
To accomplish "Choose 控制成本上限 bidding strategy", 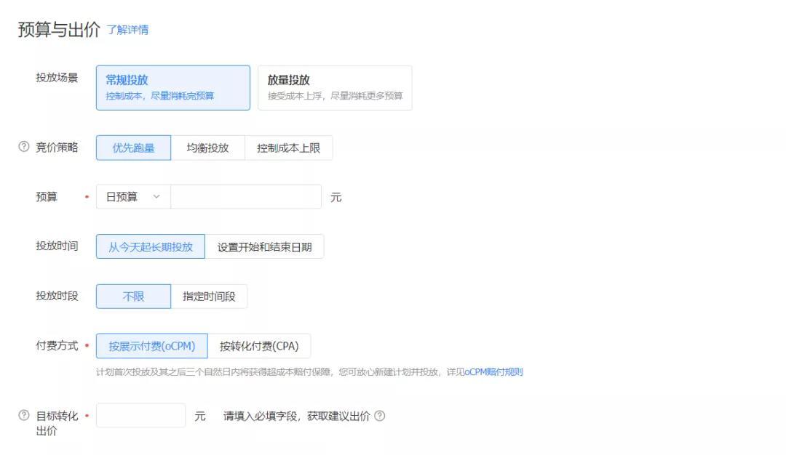I will [x=288, y=148].
